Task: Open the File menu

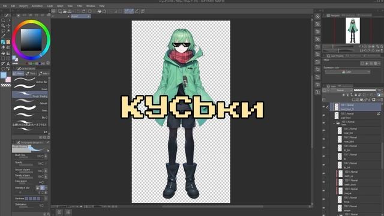Action: click(5, 6)
